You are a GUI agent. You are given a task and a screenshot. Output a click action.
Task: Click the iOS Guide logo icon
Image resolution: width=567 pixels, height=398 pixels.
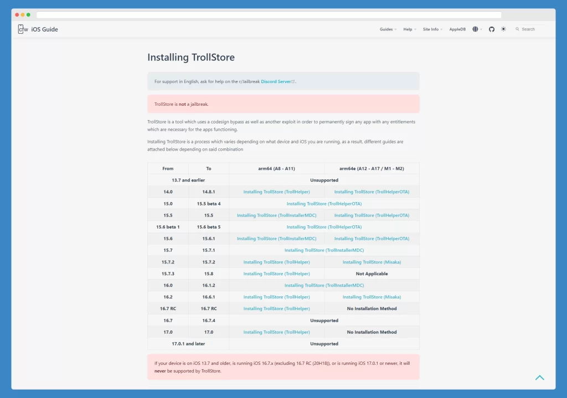point(23,29)
